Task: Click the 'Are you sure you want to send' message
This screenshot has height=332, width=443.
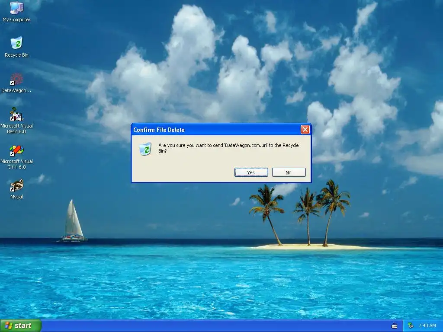Action: [228, 148]
